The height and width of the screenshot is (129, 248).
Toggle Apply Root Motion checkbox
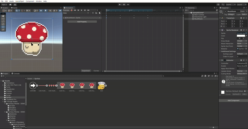coord(238,69)
